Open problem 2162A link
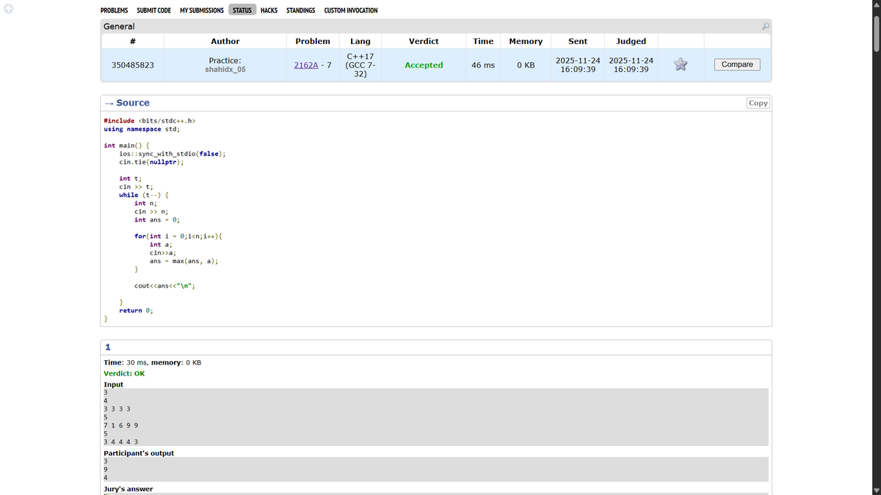Screen dimensions: 881x495 point(306,65)
